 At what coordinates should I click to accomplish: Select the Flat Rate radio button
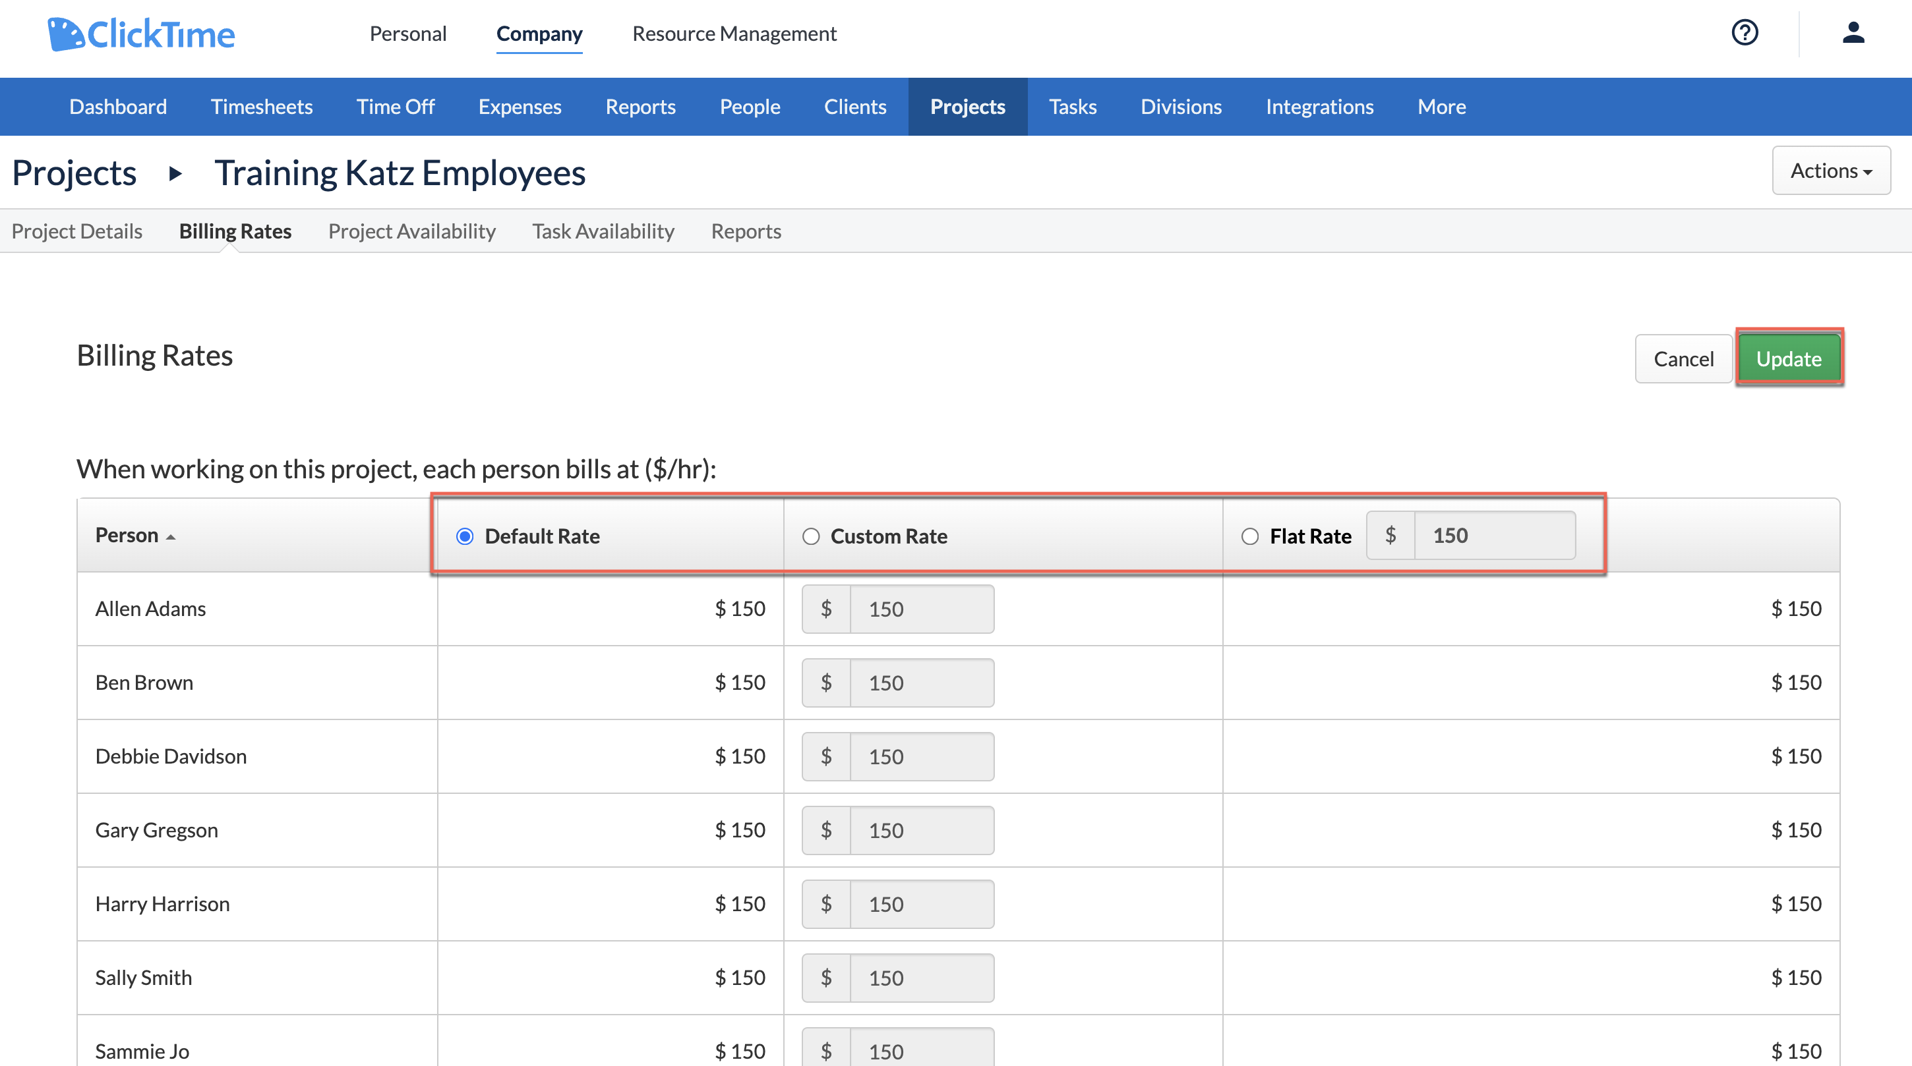tap(1250, 536)
